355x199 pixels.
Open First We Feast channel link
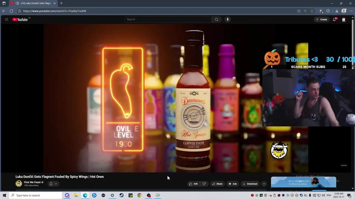coord(32,182)
